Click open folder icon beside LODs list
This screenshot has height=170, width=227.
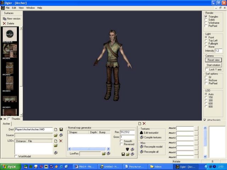click(x=56, y=146)
